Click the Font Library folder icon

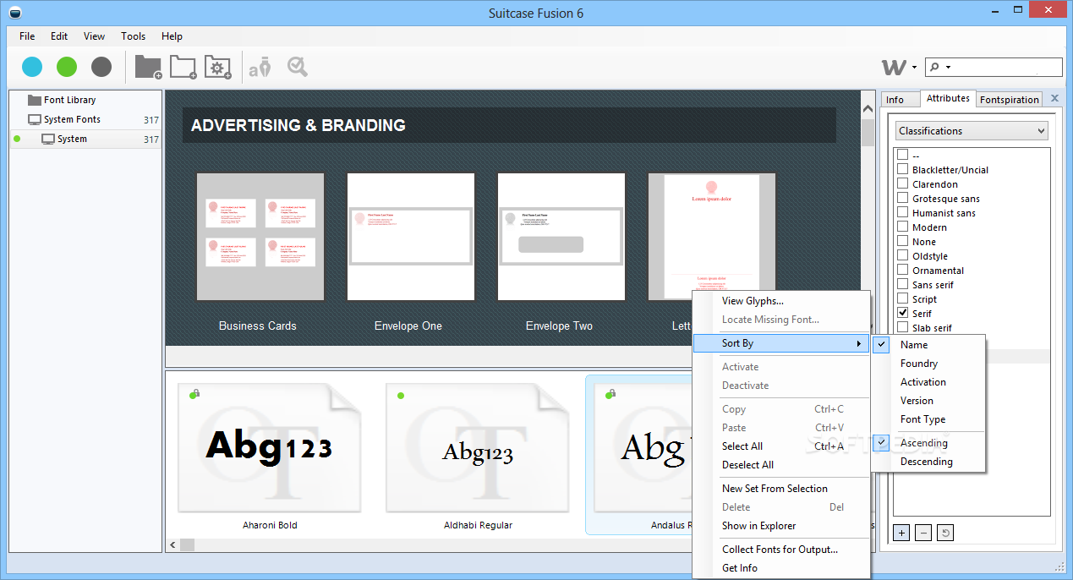tap(35, 100)
